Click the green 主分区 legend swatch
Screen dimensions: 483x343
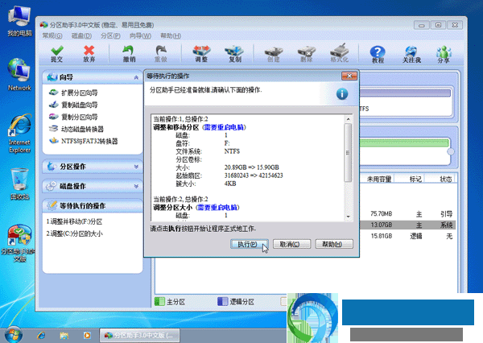tap(159, 301)
